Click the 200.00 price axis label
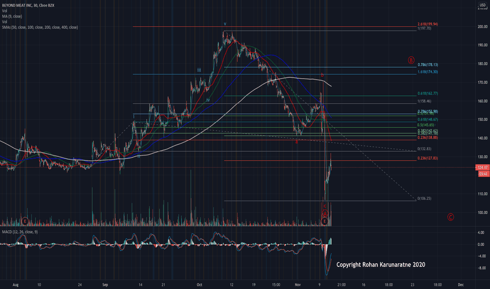 [483, 27]
